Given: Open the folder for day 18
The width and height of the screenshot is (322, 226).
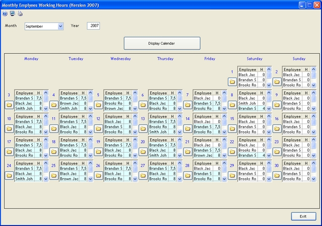Looking at the screenshot, I should [54, 152].
